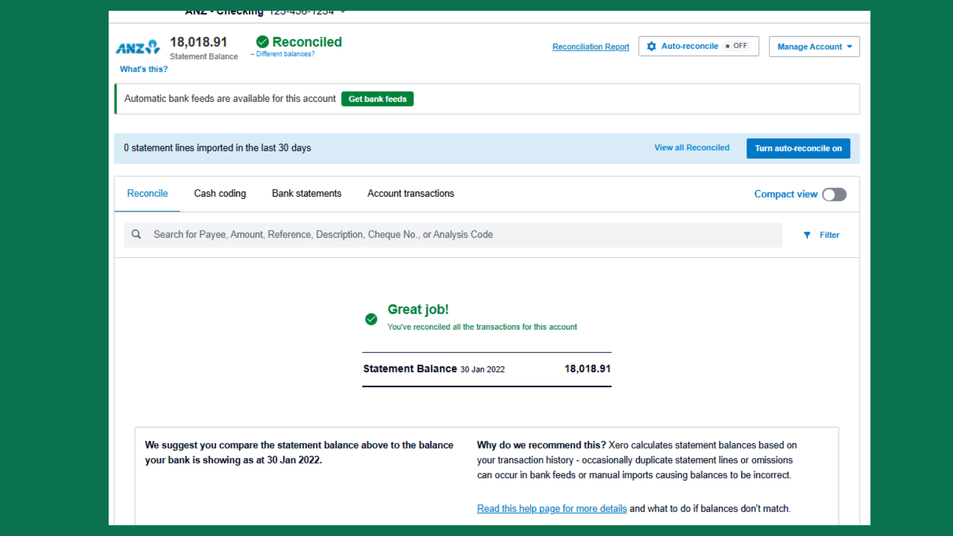Screen dimensions: 953x536
Task: Click the View all Reconciled link
Action: coord(692,148)
